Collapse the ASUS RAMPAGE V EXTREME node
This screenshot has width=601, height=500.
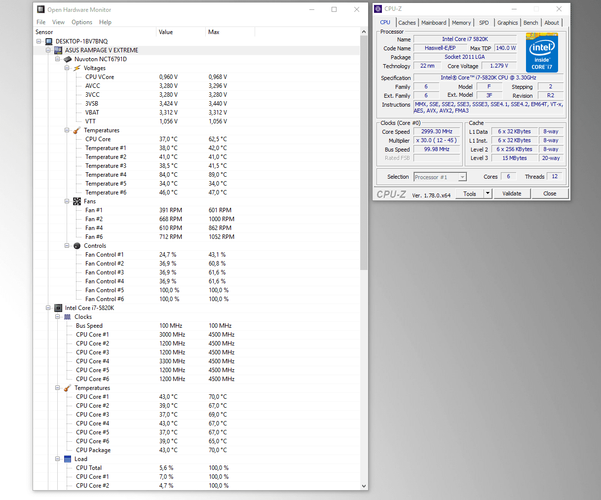tap(48, 50)
